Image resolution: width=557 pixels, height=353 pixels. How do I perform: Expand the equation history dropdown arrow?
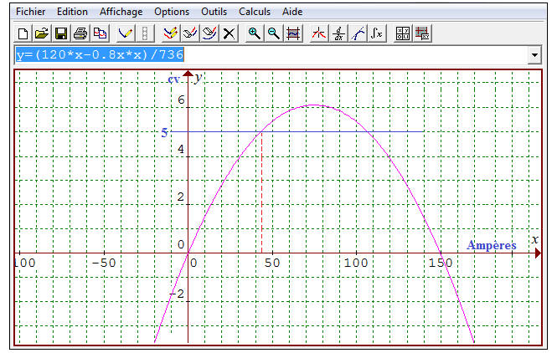[x=534, y=55]
